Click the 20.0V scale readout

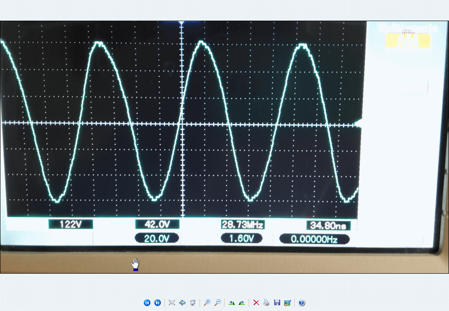tap(157, 238)
